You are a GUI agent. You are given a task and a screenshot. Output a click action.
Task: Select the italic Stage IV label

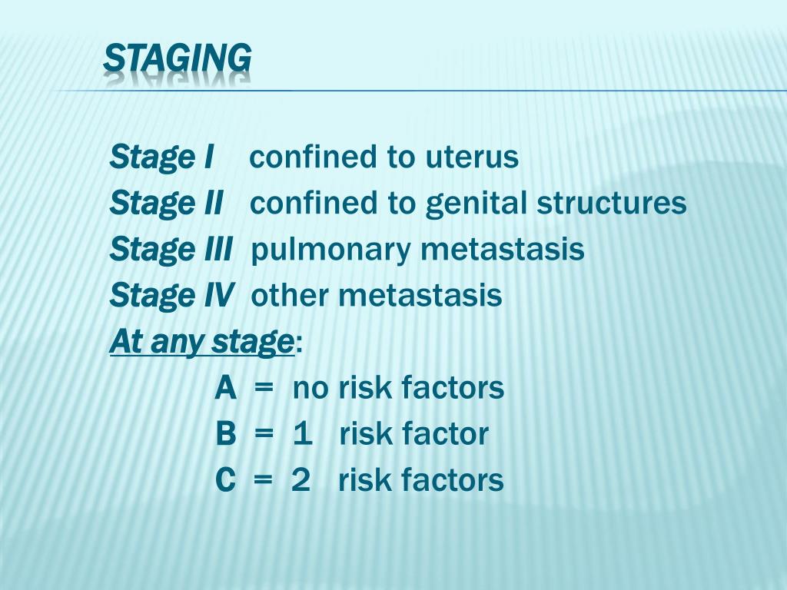click(x=171, y=296)
